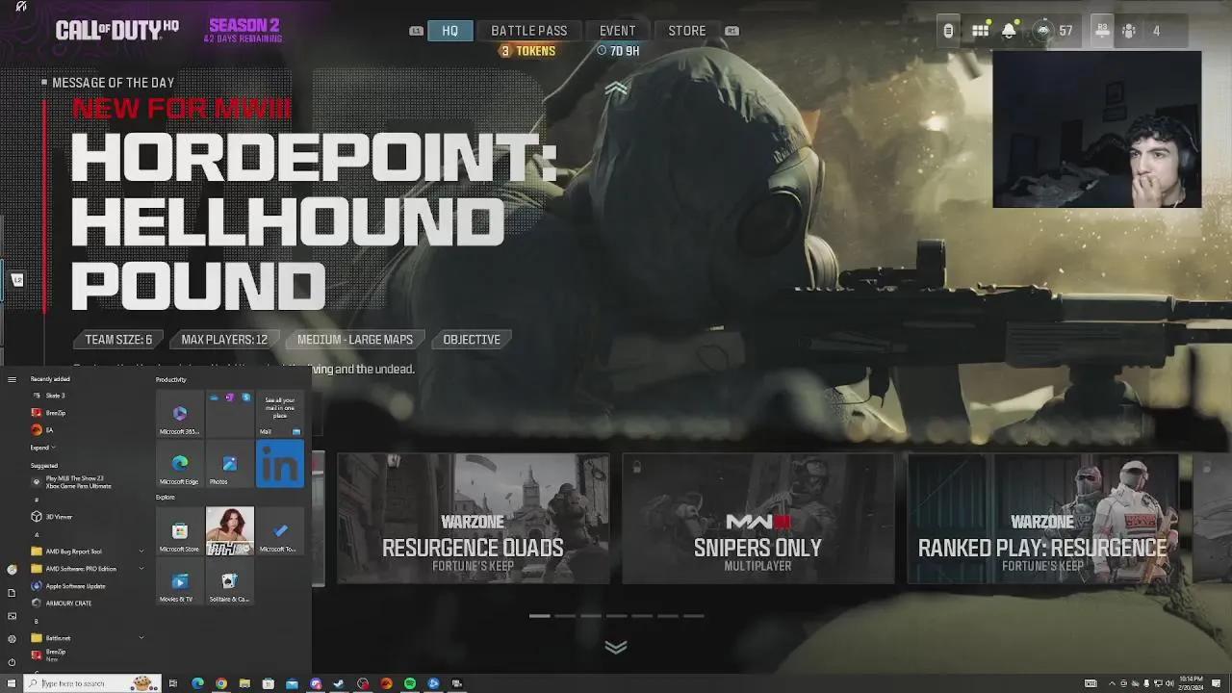Select the Snipers Only multiplayer card
This screenshot has height=693, width=1232.
(757, 519)
